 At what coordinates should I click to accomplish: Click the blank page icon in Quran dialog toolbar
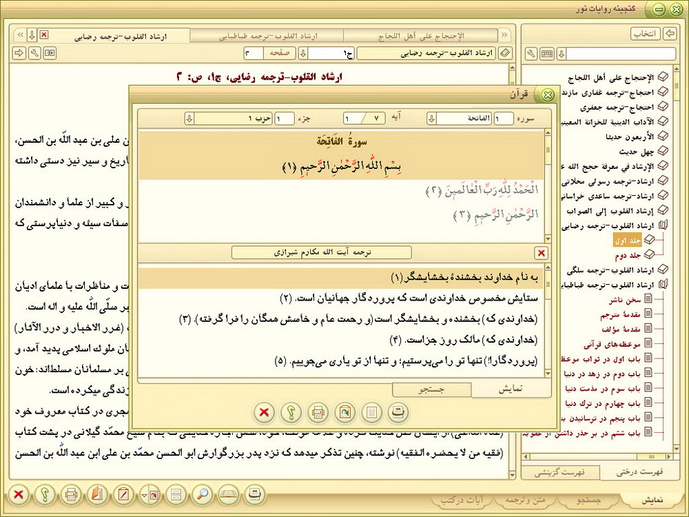point(371,412)
